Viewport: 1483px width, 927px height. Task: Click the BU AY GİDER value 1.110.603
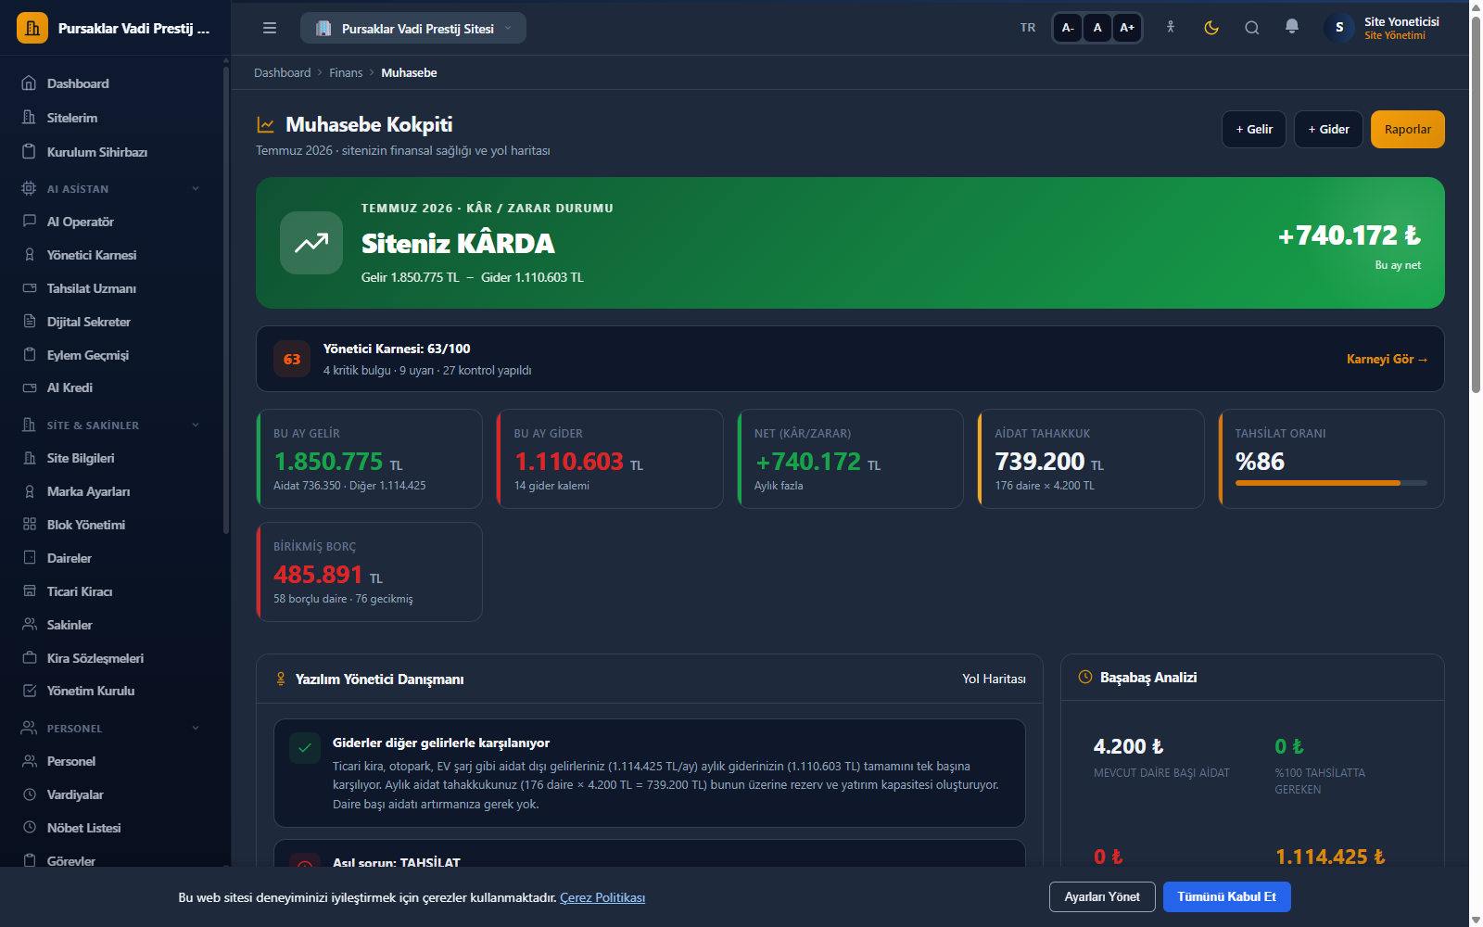click(x=569, y=461)
